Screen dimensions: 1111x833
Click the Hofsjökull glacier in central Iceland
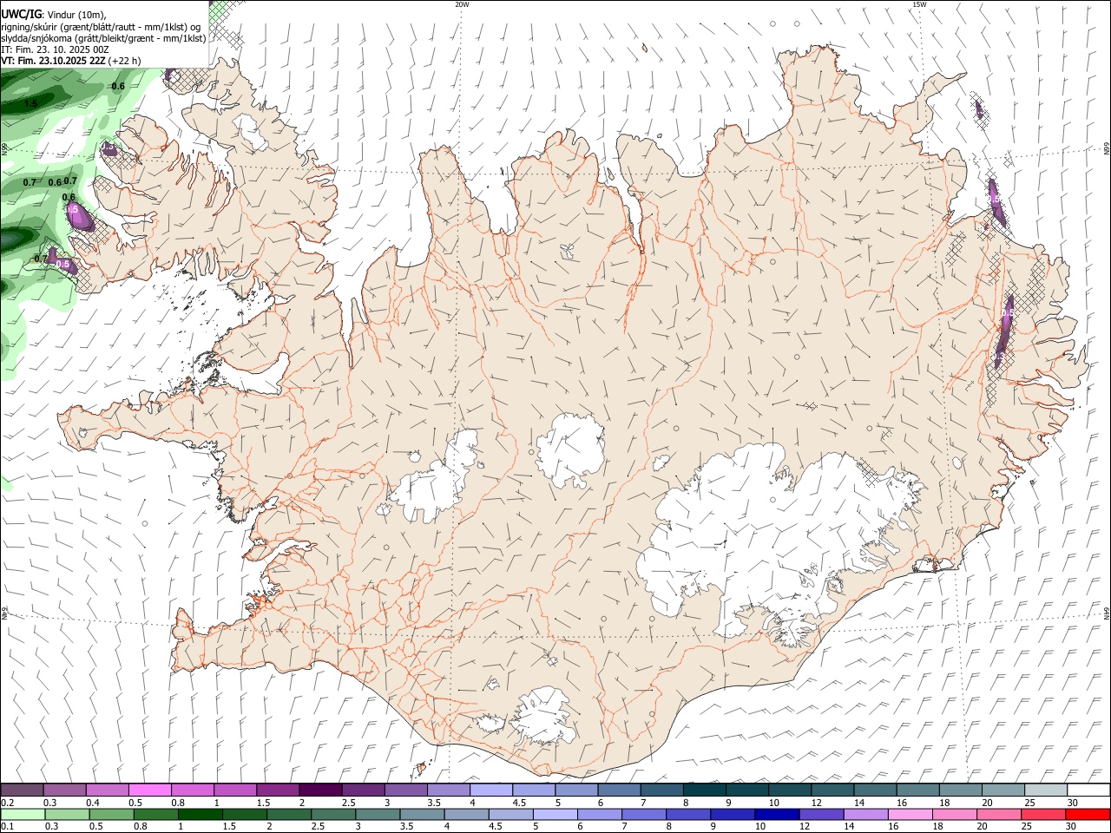click(x=570, y=449)
